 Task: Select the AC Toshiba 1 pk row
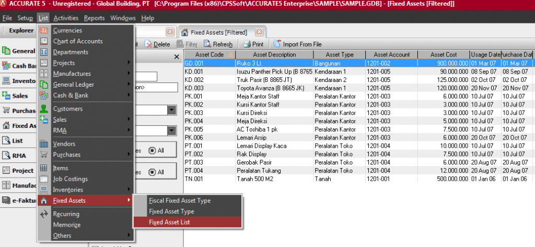[x=359, y=130]
